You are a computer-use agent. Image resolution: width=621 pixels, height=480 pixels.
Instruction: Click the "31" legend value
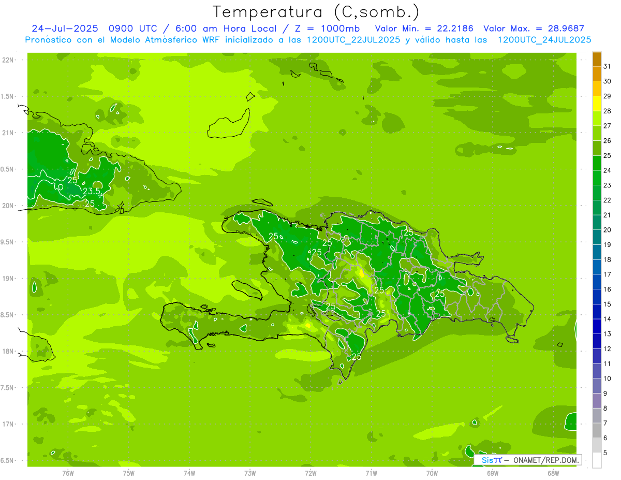coord(608,66)
